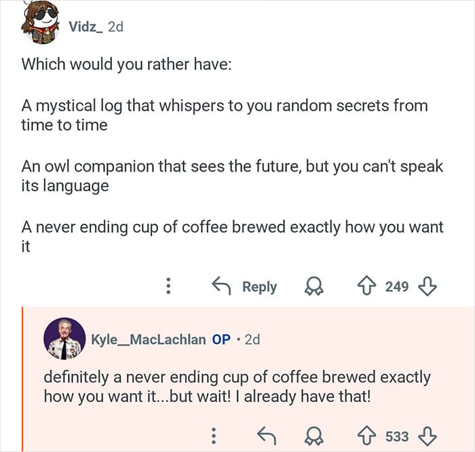Click the 533 vote count
Viewport: 475px width, 452px height.
(397, 434)
